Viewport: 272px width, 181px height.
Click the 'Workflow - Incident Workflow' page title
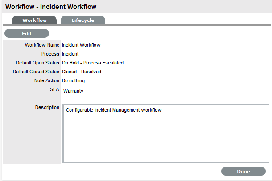50,7
